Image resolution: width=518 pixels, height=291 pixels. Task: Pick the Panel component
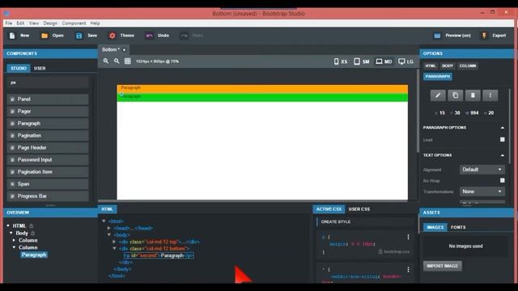(48, 99)
